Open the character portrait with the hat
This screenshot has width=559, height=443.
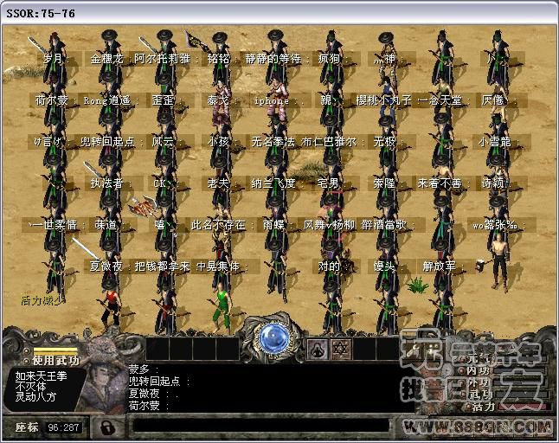click(x=101, y=378)
